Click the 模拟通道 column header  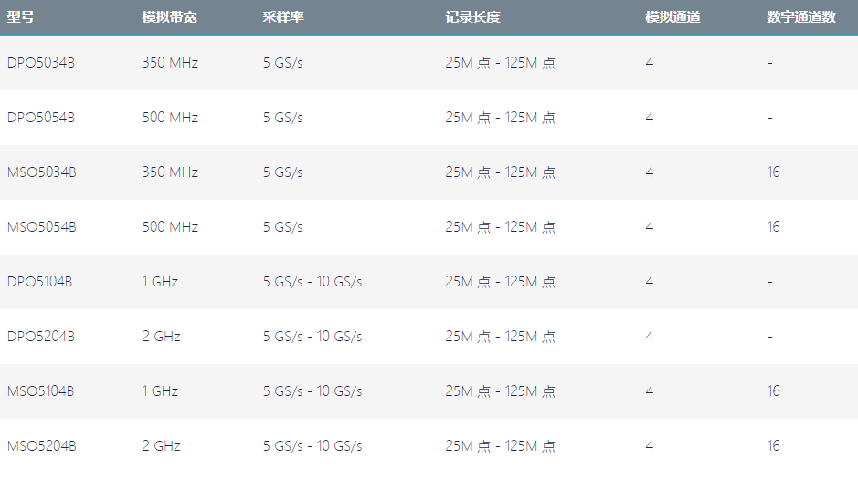coord(673,17)
